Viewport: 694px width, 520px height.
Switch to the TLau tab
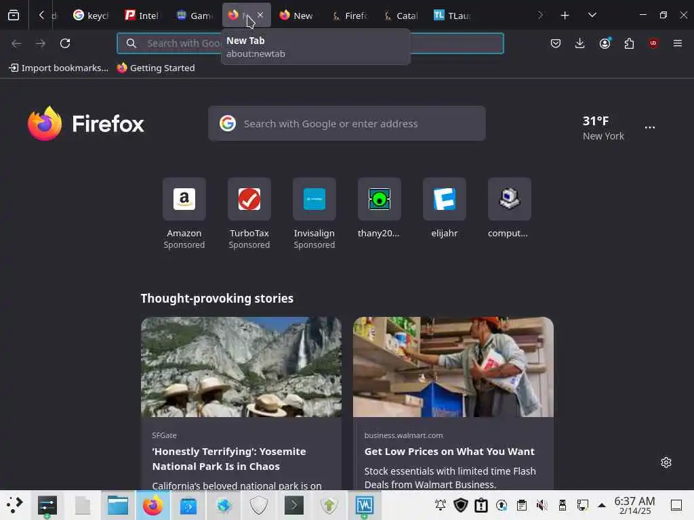[x=451, y=16]
